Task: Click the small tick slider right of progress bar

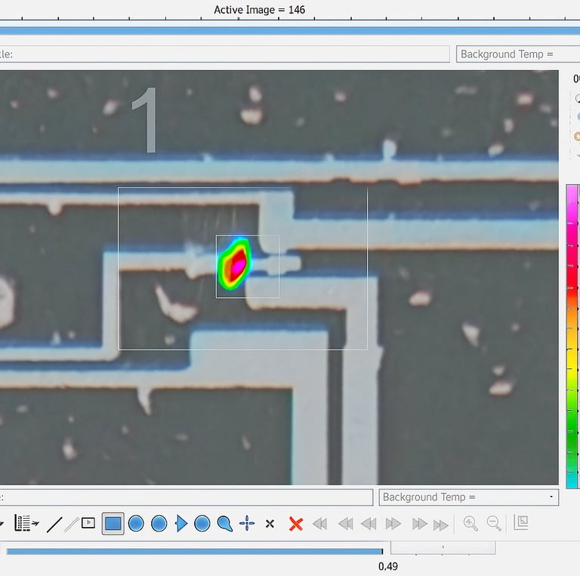Action: pyautogui.click(x=443, y=547)
